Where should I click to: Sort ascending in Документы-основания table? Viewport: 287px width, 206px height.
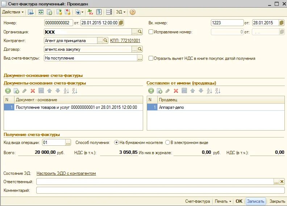pos(66,91)
